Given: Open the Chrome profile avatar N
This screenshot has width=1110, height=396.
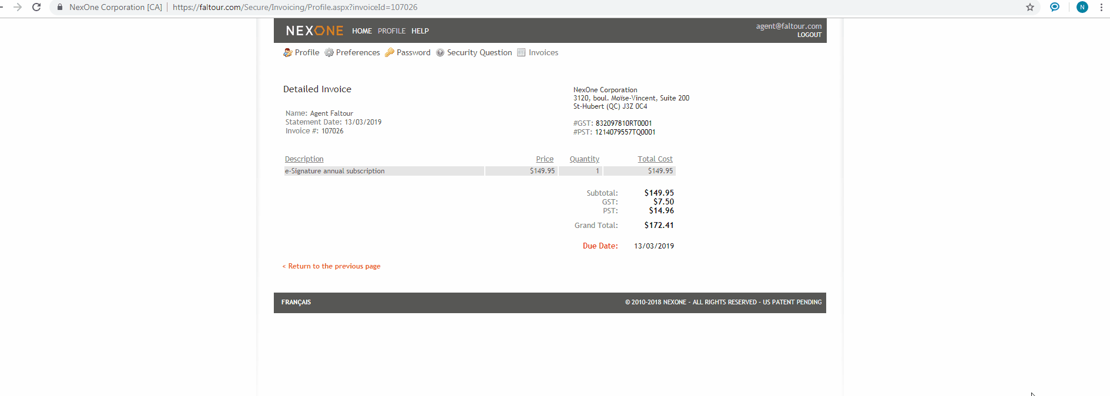Looking at the screenshot, I should pyautogui.click(x=1082, y=7).
